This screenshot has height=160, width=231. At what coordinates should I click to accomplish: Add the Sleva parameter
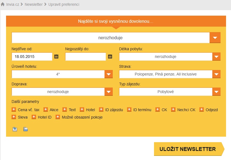coord(14,117)
